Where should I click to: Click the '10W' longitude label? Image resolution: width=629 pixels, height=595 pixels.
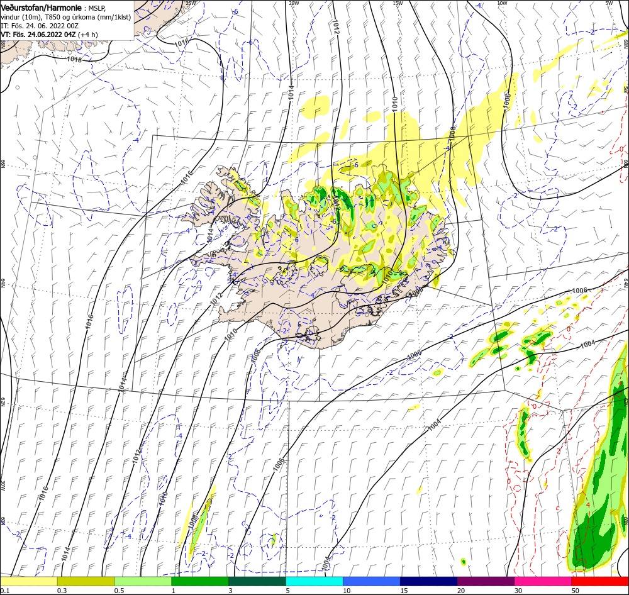[502, 3]
